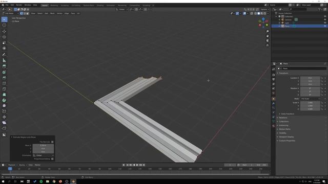Expand the Instancing section
The height and width of the screenshot is (184, 328).
point(283,125)
